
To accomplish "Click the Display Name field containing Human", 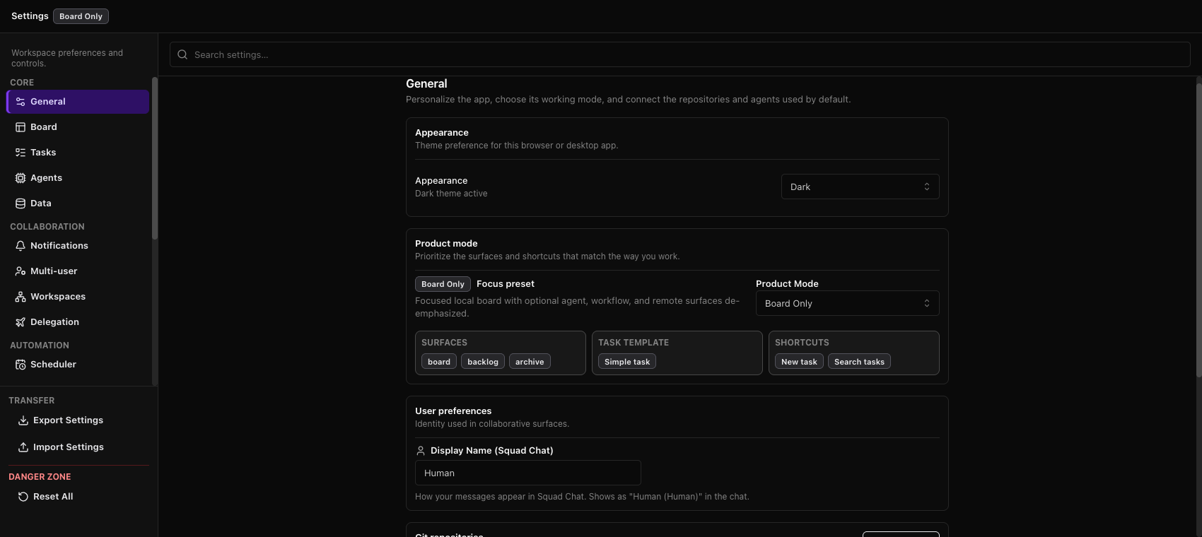I will [x=528, y=473].
